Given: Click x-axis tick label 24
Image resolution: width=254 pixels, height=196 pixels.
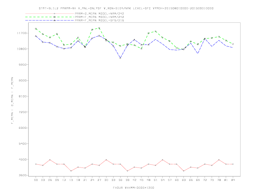Looking at the screenshot, I should [92, 180].
